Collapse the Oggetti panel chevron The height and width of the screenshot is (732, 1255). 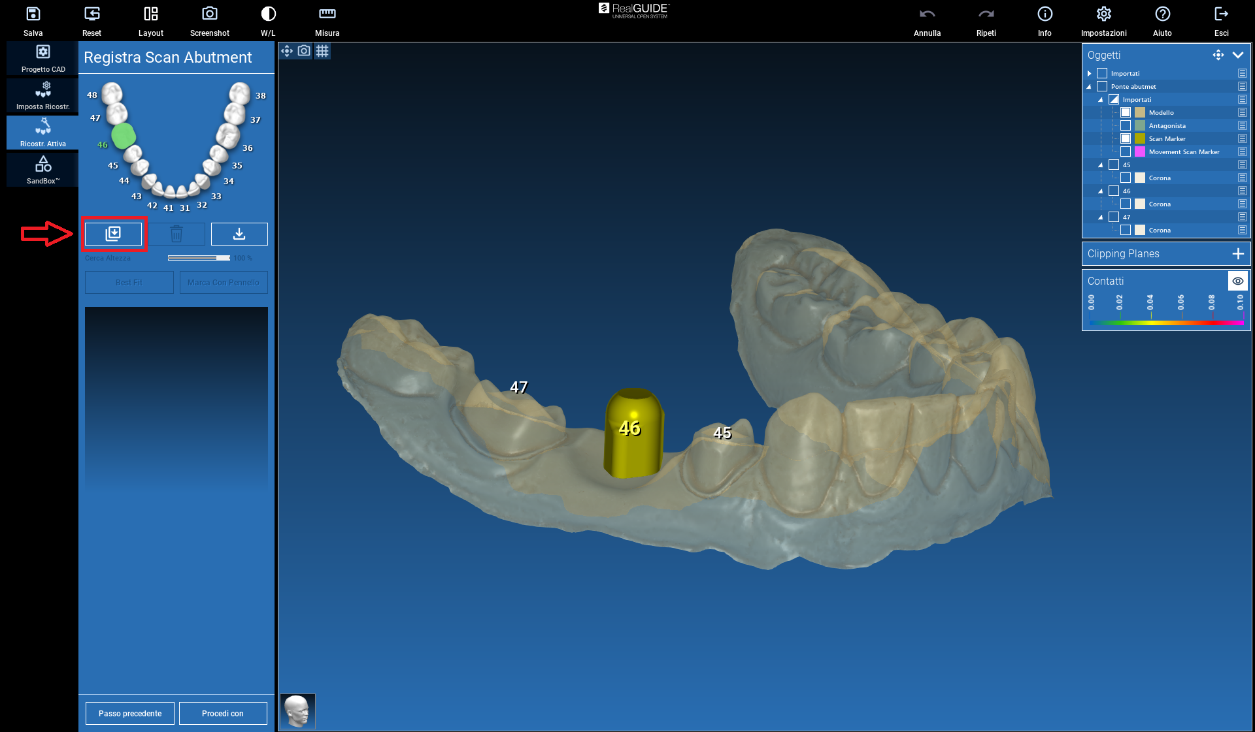pyautogui.click(x=1238, y=55)
